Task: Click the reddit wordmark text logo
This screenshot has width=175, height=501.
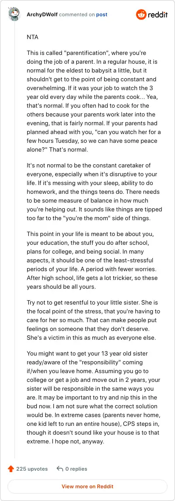Action: click(157, 15)
